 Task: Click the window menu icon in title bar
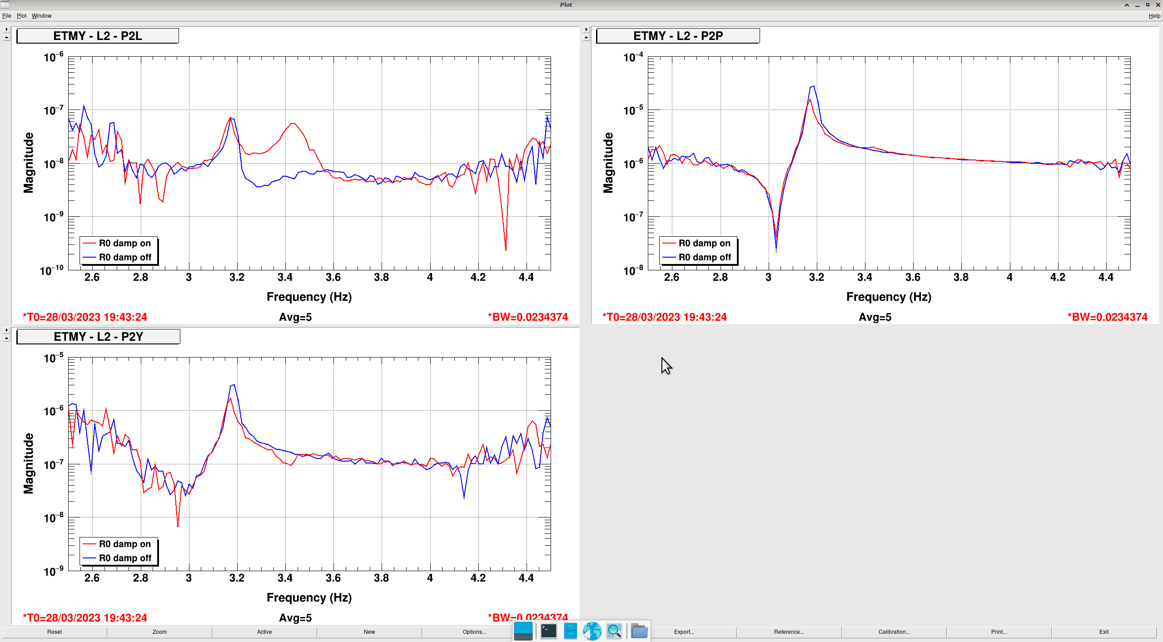point(5,5)
